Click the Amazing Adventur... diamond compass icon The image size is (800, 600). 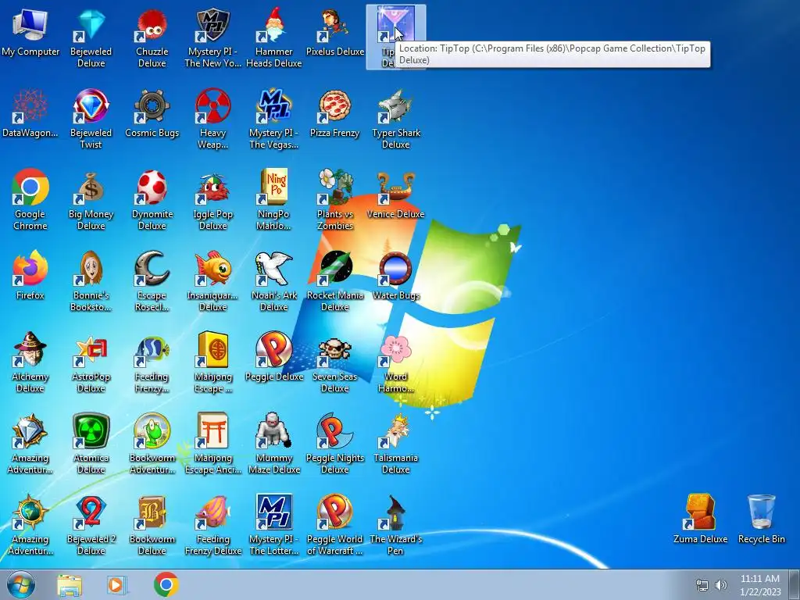click(x=30, y=430)
